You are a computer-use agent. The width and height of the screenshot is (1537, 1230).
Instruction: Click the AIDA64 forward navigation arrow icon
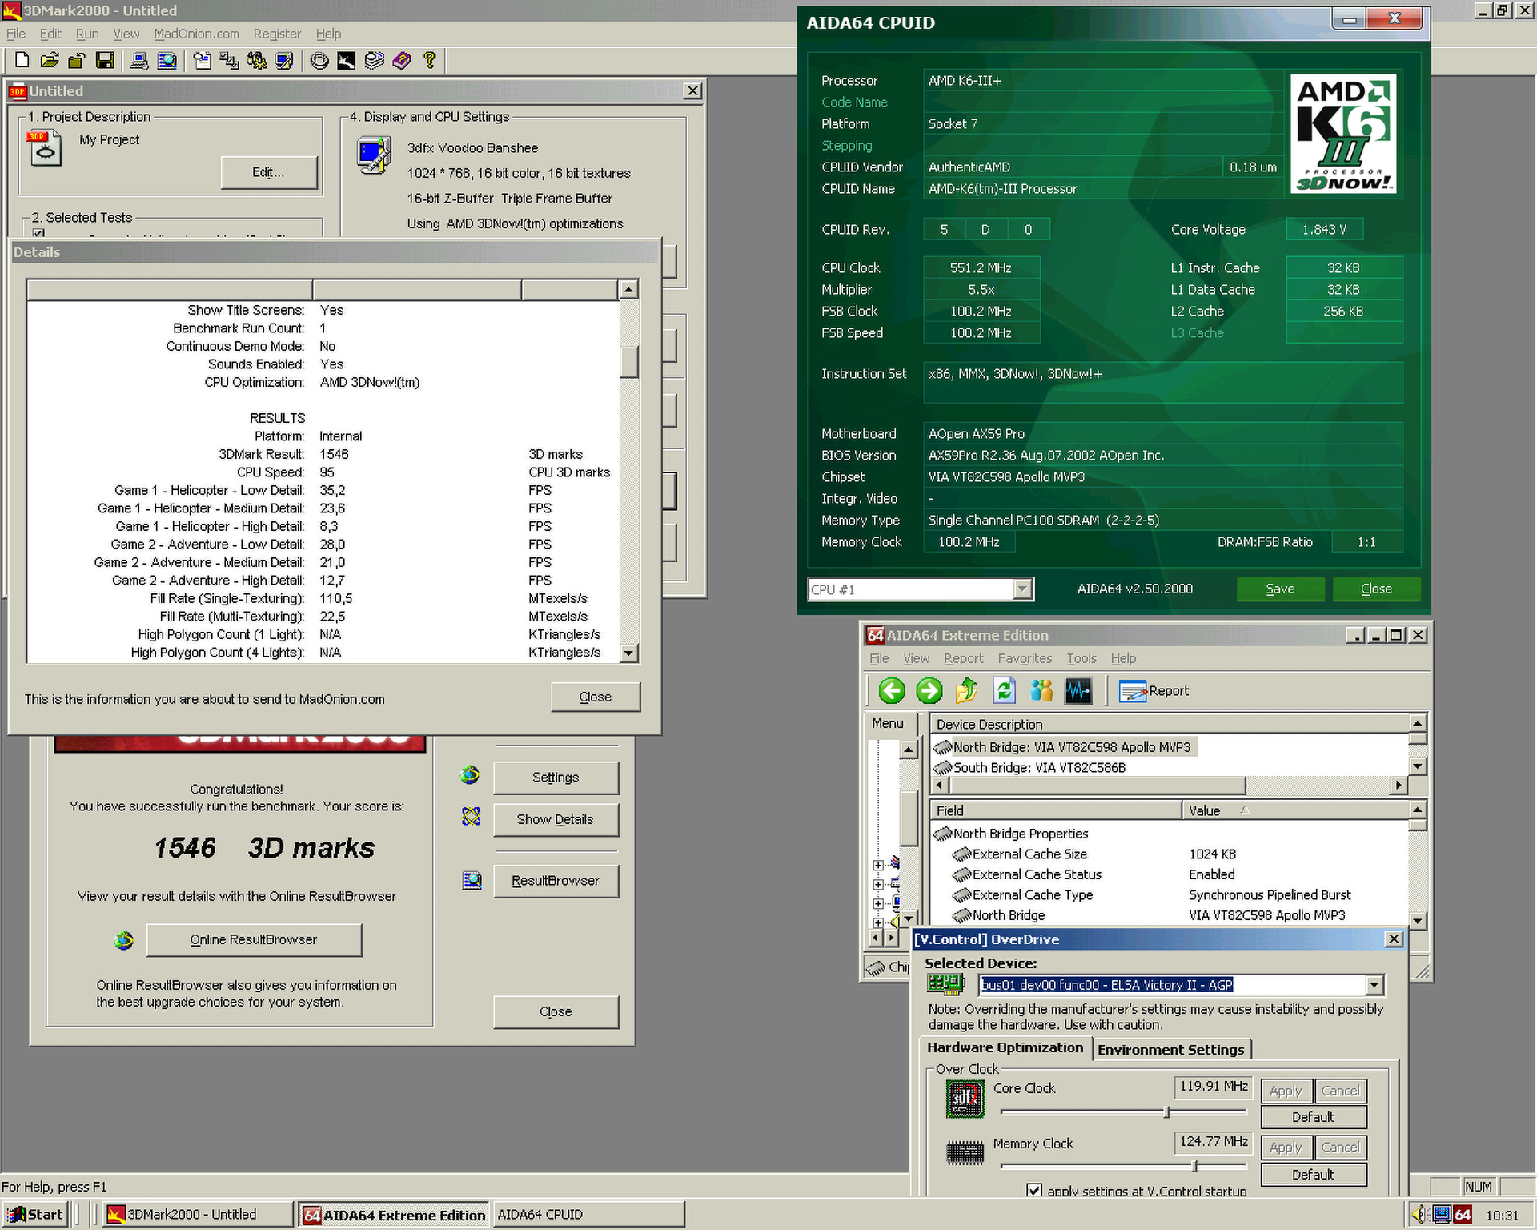(927, 693)
